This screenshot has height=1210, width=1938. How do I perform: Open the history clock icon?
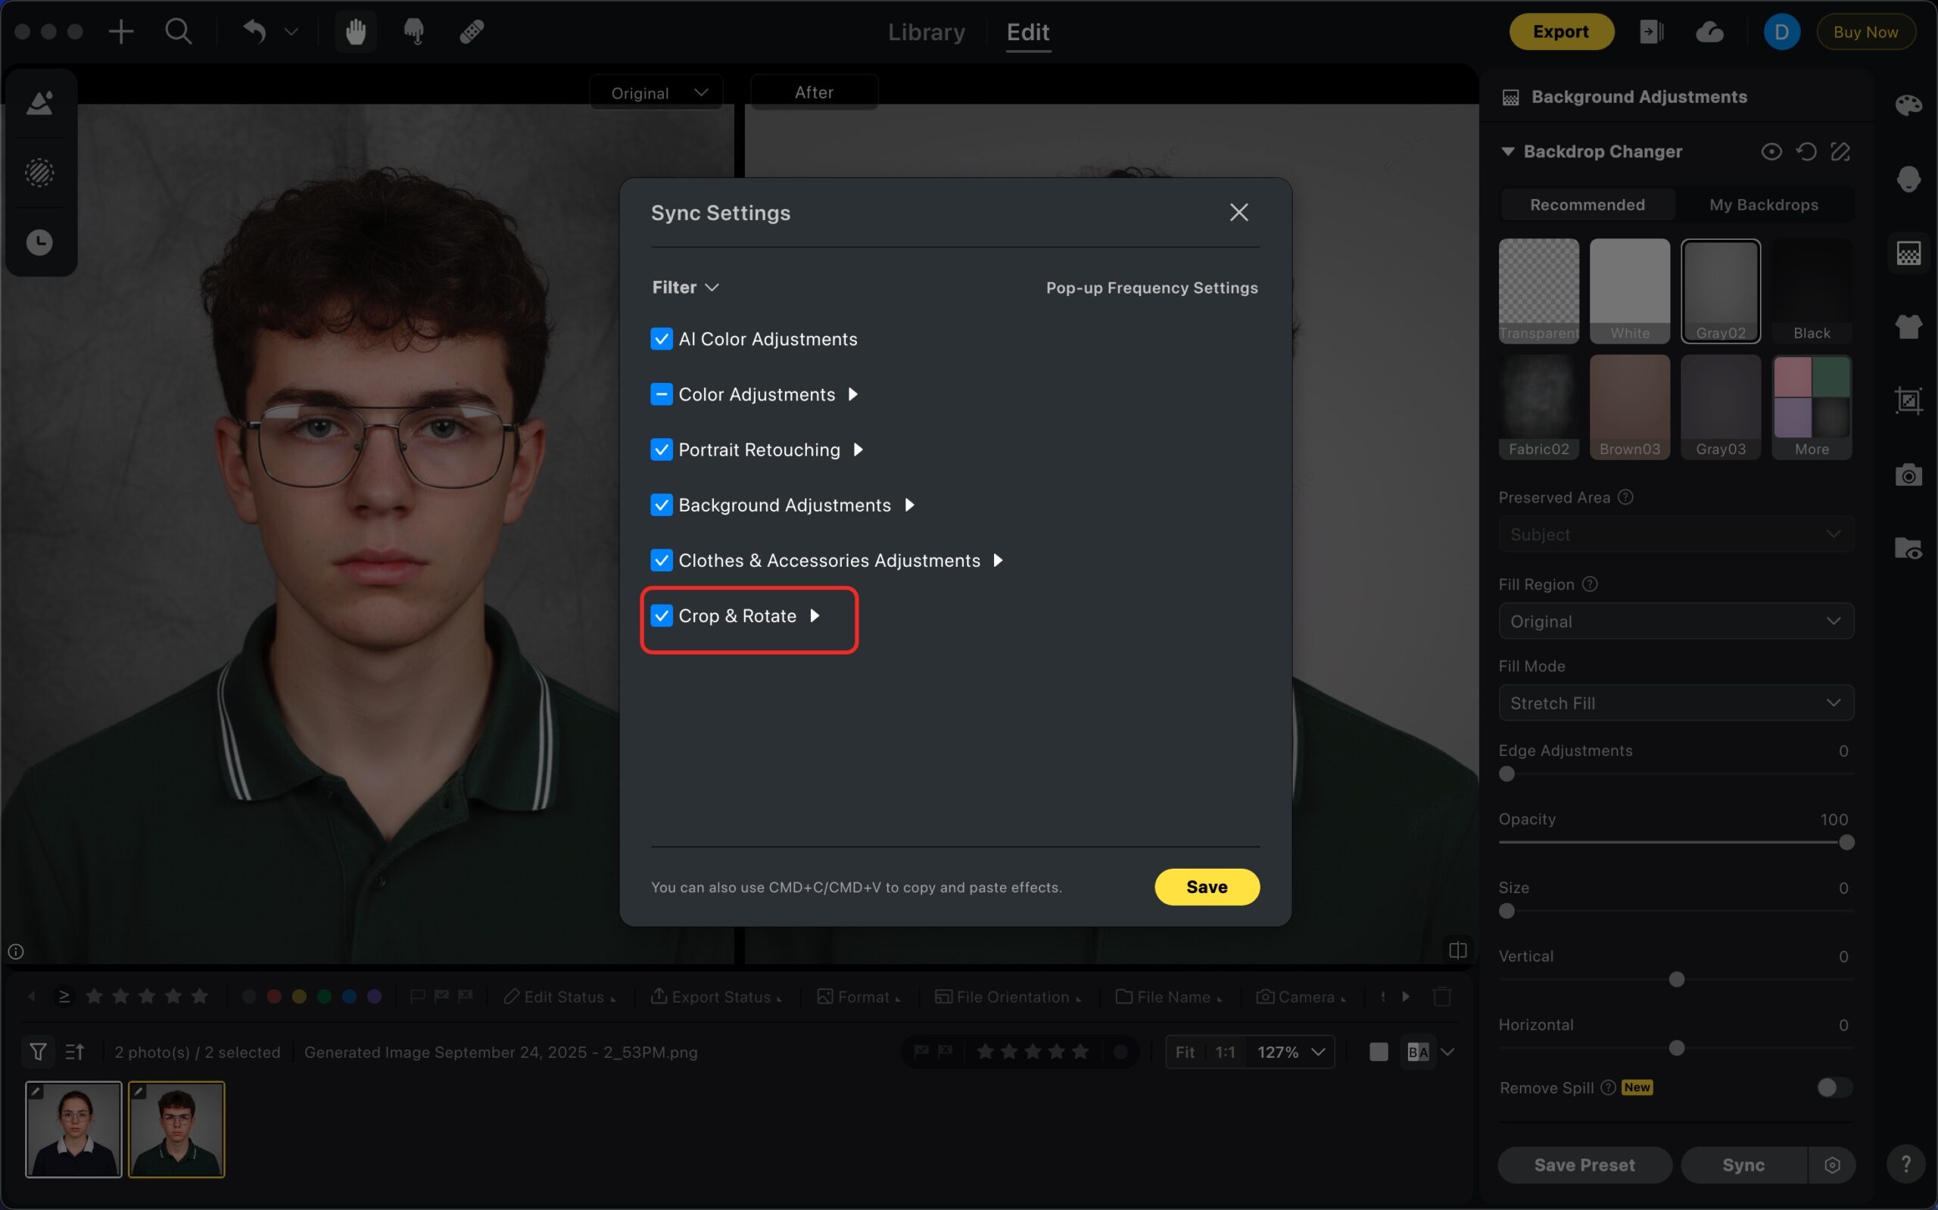[x=39, y=242]
